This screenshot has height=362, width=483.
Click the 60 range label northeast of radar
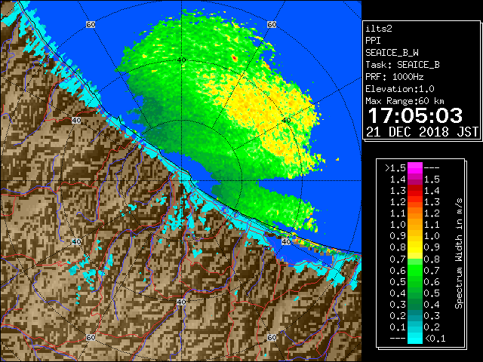point(272,24)
